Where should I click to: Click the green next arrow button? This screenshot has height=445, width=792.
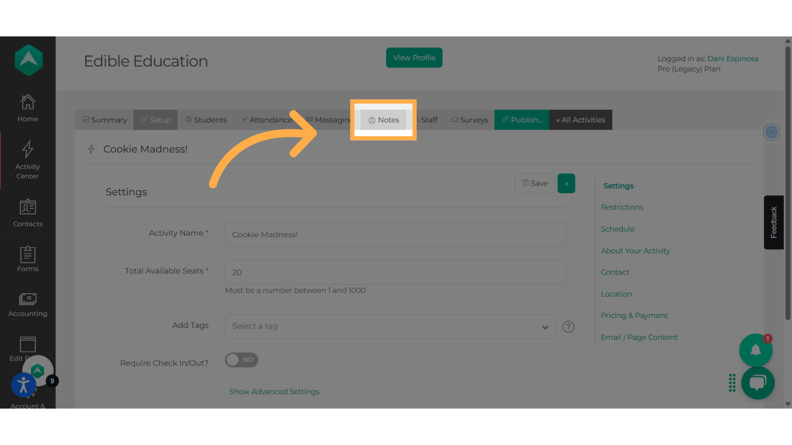[x=566, y=183]
